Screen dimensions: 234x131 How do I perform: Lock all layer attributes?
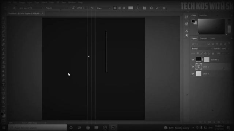[213, 53]
